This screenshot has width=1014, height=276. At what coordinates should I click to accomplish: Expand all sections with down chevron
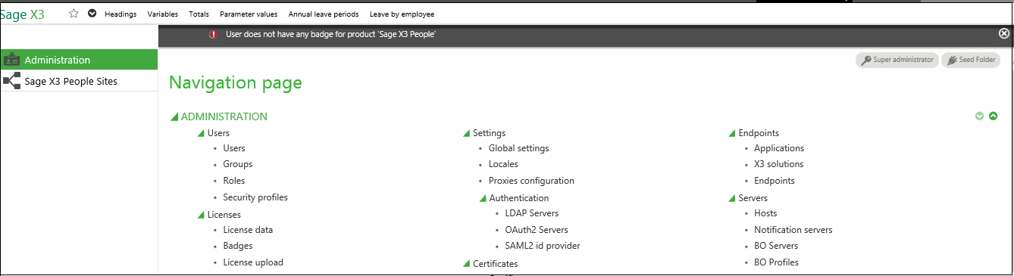(979, 116)
